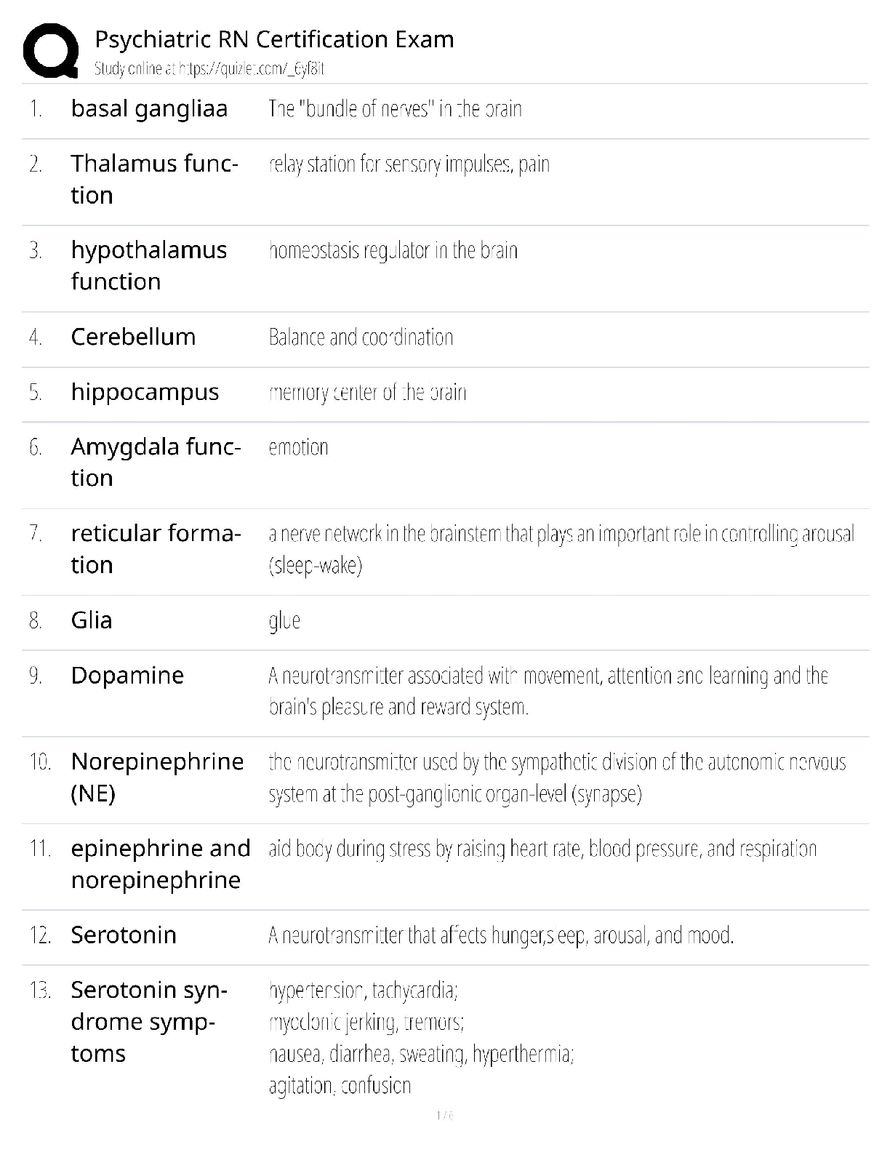Click the 'memory center of the brain' definition

tap(367, 393)
